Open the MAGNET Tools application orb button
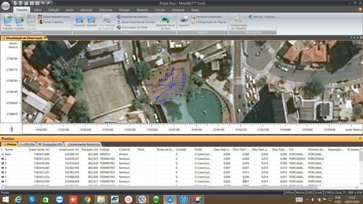The height and width of the screenshot is (204, 363). point(5,6)
